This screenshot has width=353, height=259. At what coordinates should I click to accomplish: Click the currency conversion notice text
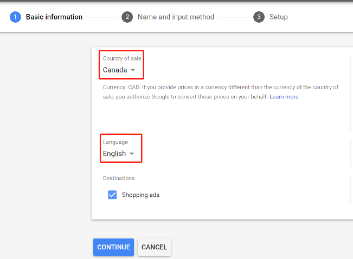(x=221, y=92)
